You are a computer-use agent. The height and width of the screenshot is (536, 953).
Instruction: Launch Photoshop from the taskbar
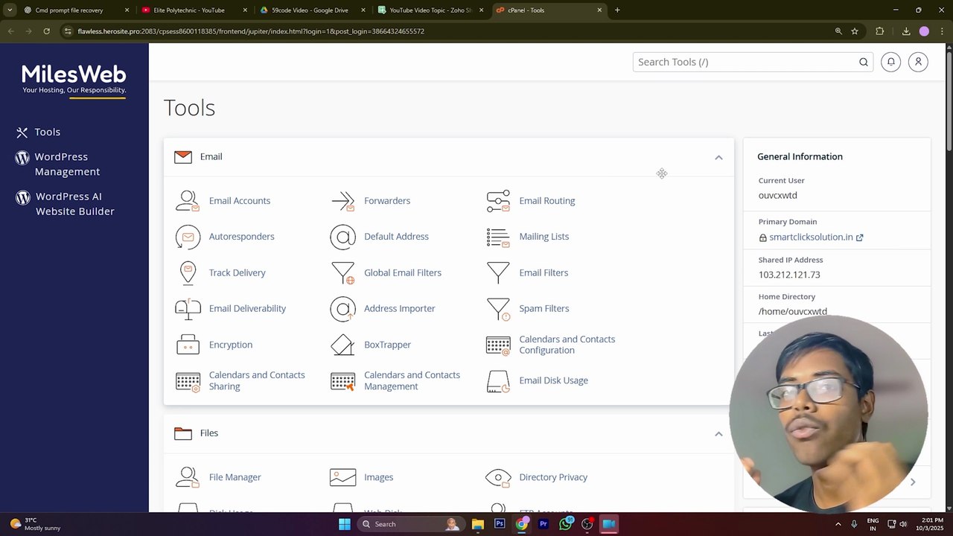click(500, 524)
